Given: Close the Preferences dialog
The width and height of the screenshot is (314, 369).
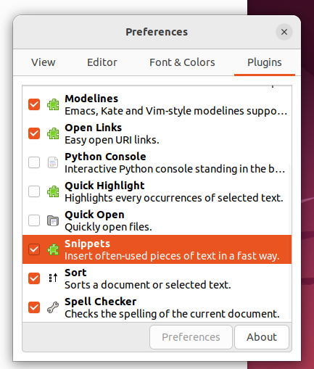Looking at the screenshot, I should (x=284, y=32).
